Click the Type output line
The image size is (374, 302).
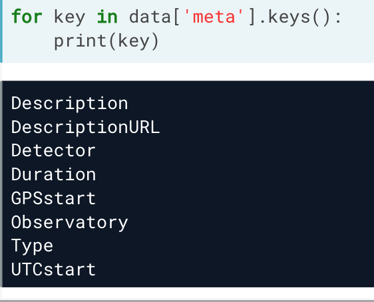(32, 247)
